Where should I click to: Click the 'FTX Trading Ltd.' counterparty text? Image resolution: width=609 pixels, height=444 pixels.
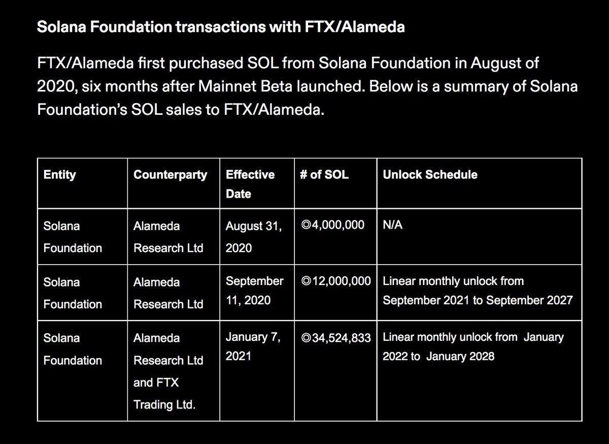[x=164, y=394]
